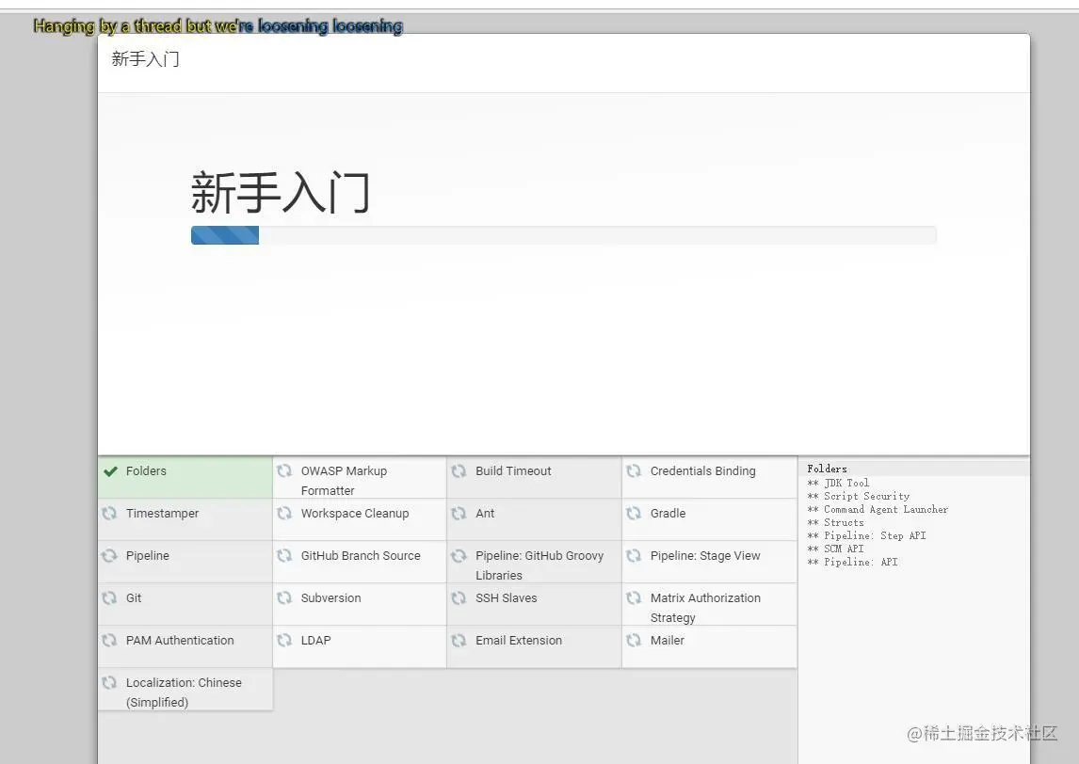
Task: Click the '** Command Agent Launcher' log line
Action: pyautogui.click(x=878, y=509)
